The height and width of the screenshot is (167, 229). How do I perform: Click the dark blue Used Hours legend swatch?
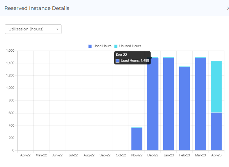pos(90,46)
